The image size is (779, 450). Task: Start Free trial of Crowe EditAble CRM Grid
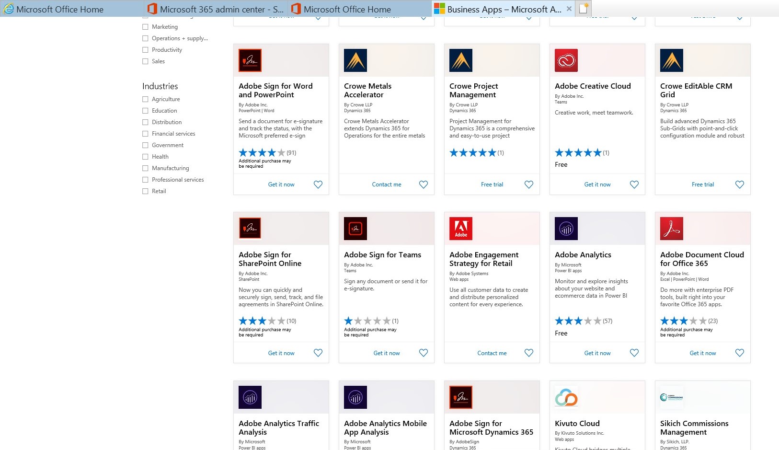pyautogui.click(x=703, y=185)
